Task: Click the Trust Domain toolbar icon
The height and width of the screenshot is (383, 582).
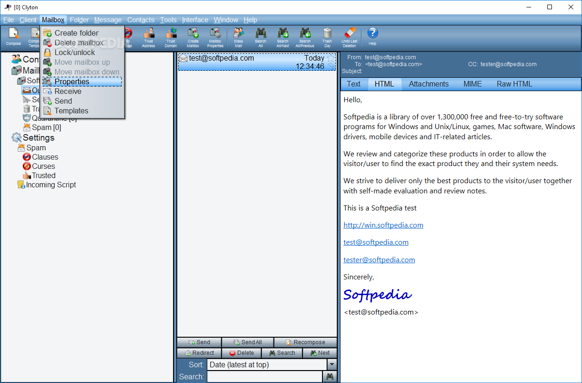Action: tap(171, 37)
